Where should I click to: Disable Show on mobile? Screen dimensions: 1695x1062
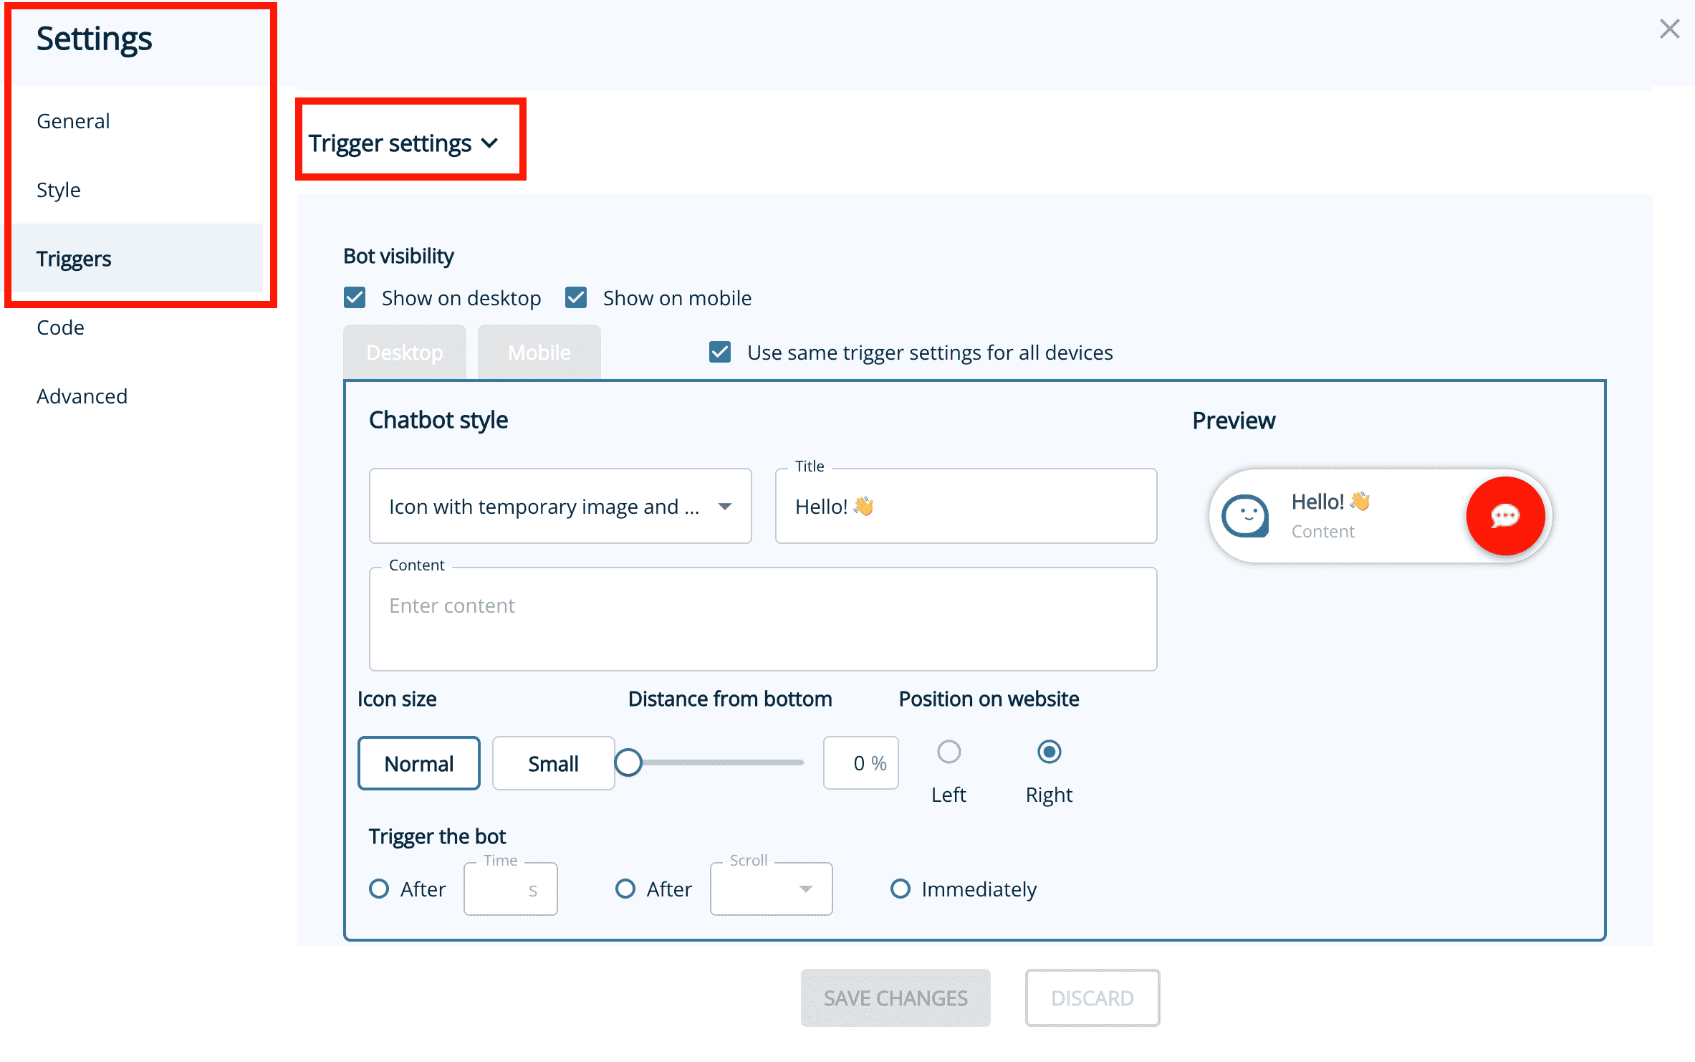pyautogui.click(x=576, y=297)
